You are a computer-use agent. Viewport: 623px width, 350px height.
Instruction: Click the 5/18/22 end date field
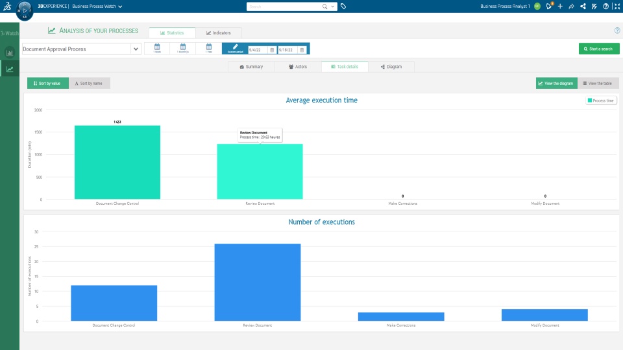287,50
